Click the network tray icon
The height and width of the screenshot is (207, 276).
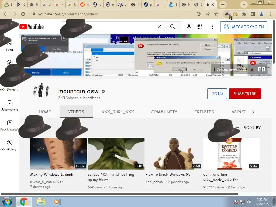coord(242,202)
